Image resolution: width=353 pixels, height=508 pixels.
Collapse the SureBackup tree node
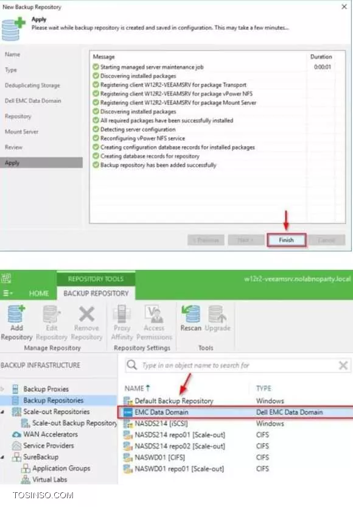(x=2, y=457)
